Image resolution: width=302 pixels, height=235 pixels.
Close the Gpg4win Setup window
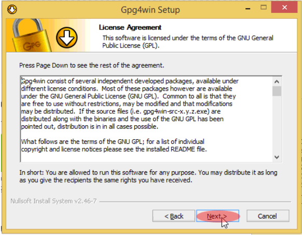(284, 7)
